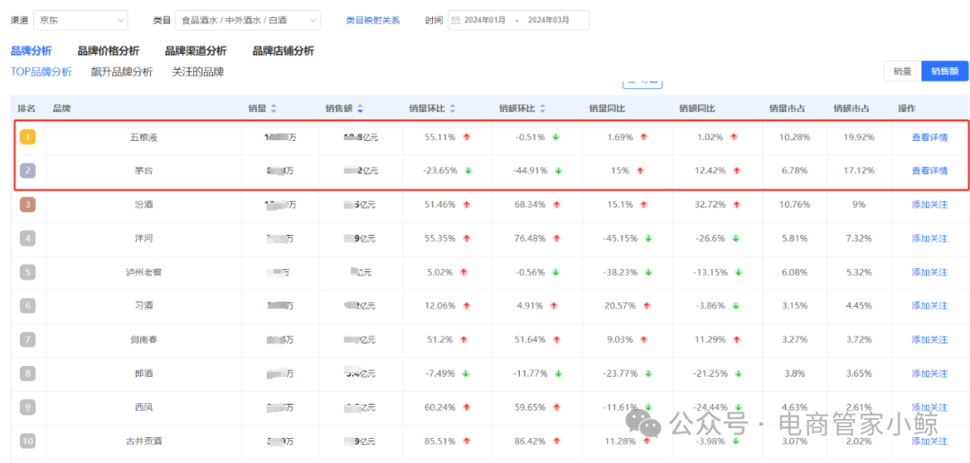Click the rank 4 badge
970x463 pixels.
27,239
